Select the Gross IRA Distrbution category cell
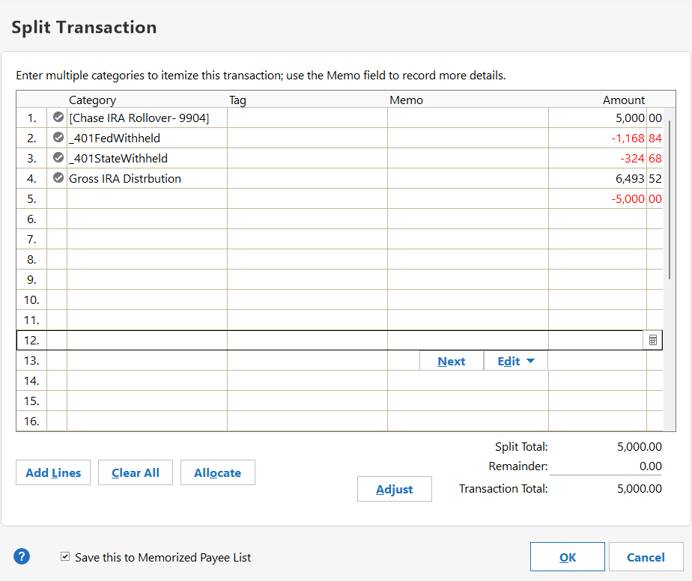This screenshot has width=692, height=581. coord(147,179)
